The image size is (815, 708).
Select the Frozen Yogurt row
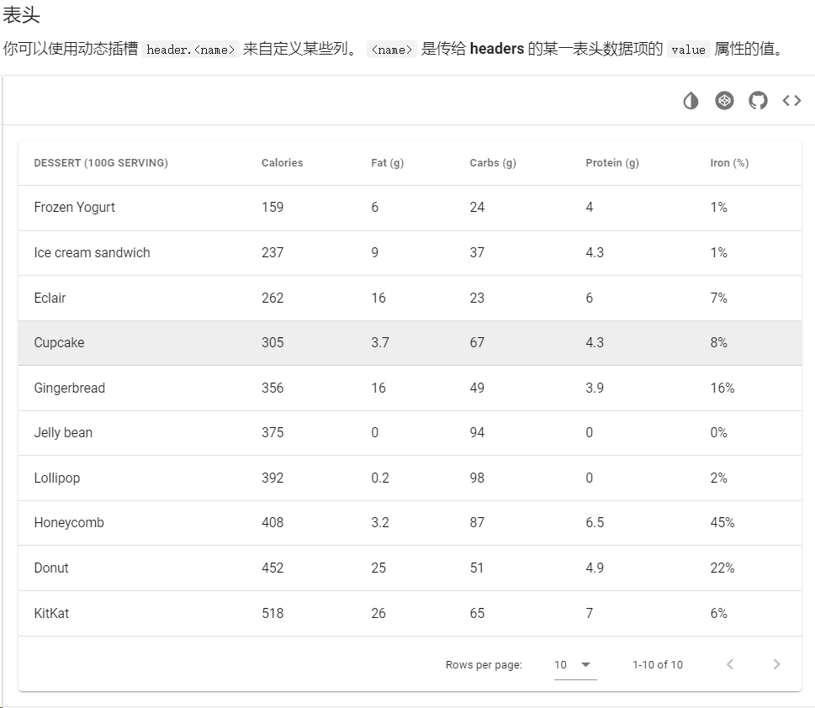click(x=75, y=208)
